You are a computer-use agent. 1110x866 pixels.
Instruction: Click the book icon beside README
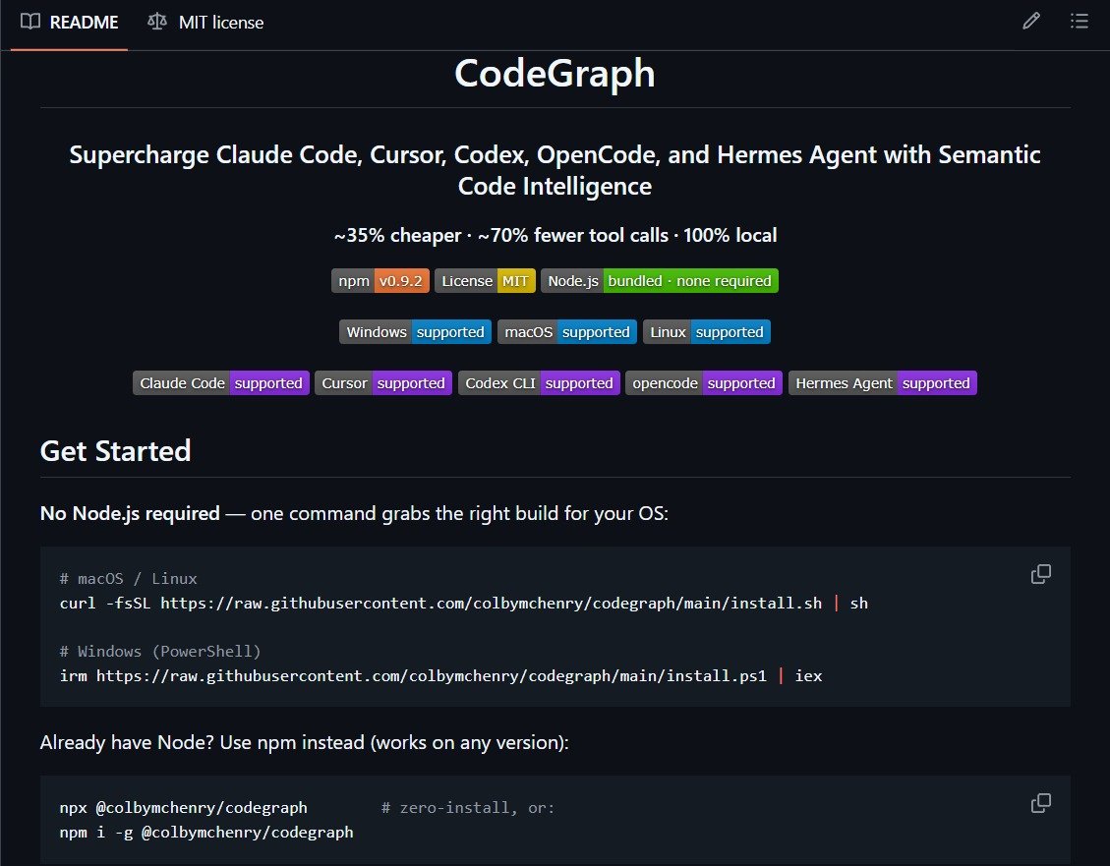tap(30, 22)
